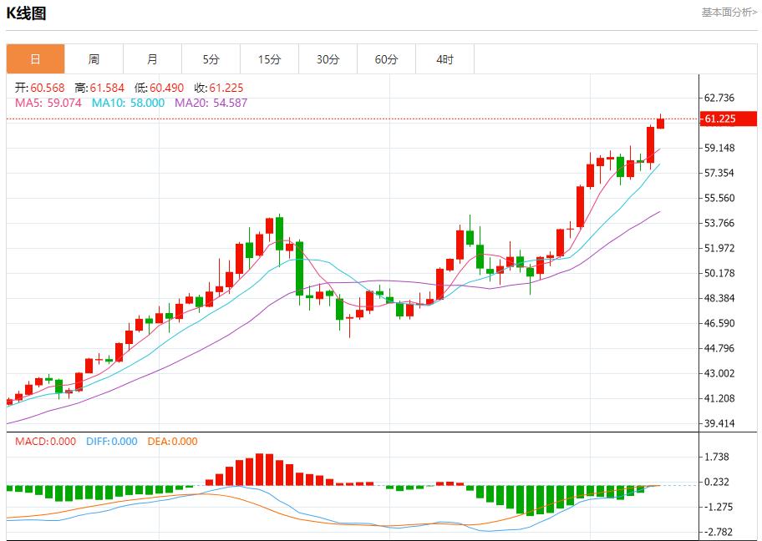Click the MACD: 0.000 indicator label
The image size is (762, 541).
(x=45, y=442)
